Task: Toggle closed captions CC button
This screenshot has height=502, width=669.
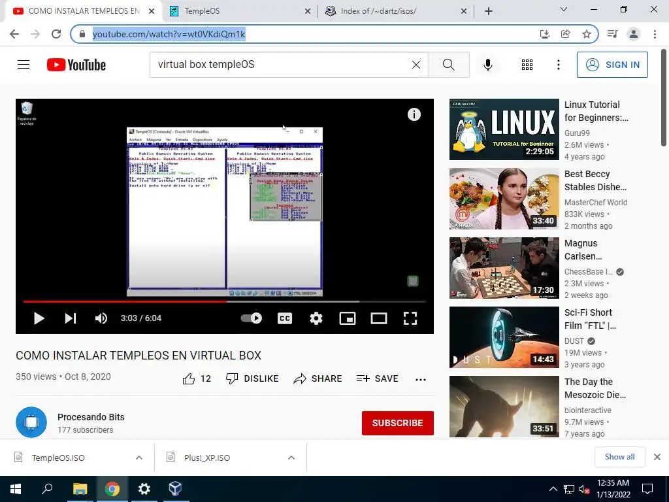Action: pyautogui.click(x=285, y=318)
